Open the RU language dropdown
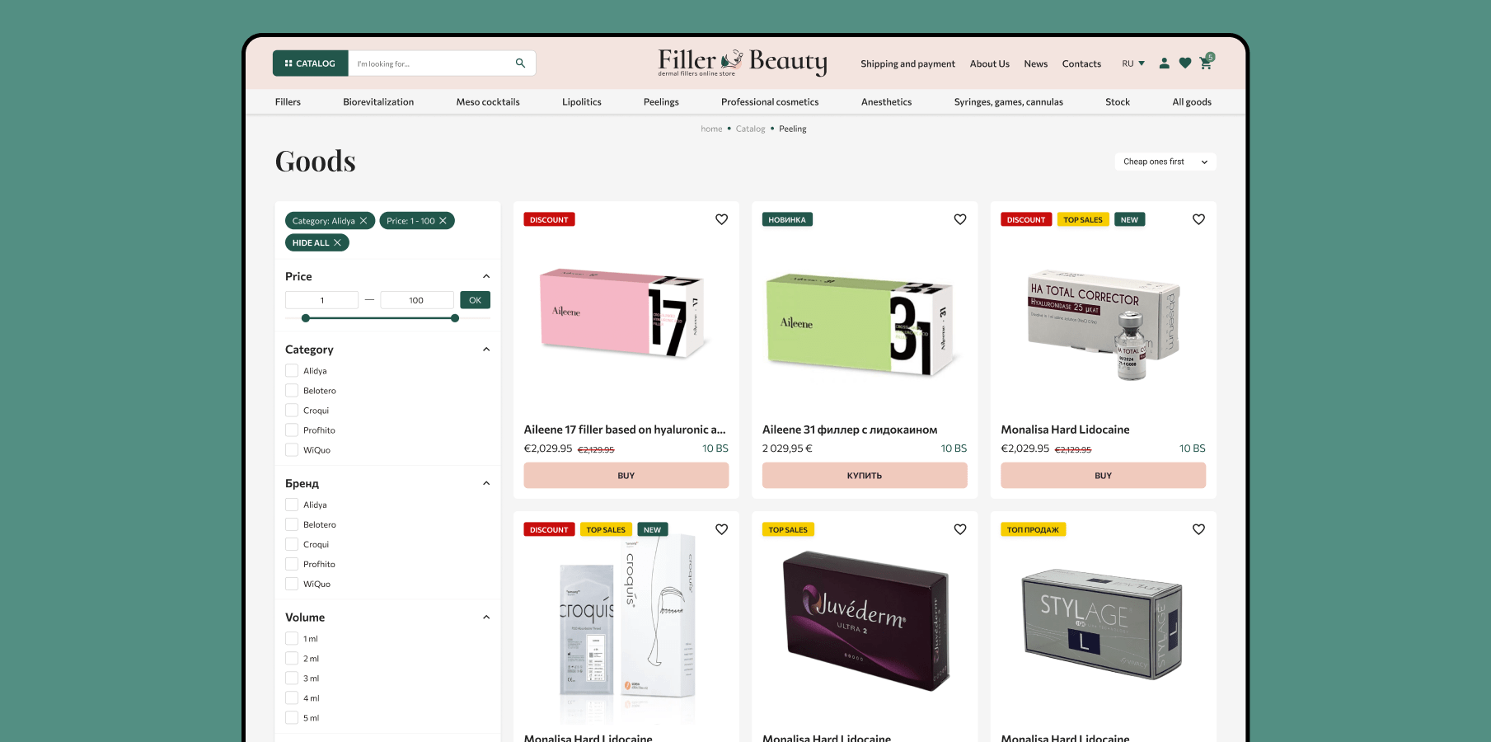1491x742 pixels. (1133, 63)
